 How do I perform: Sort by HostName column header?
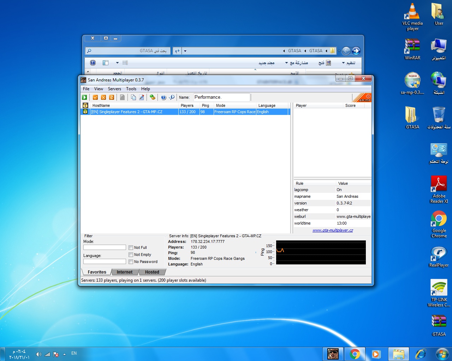(x=134, y=105)
